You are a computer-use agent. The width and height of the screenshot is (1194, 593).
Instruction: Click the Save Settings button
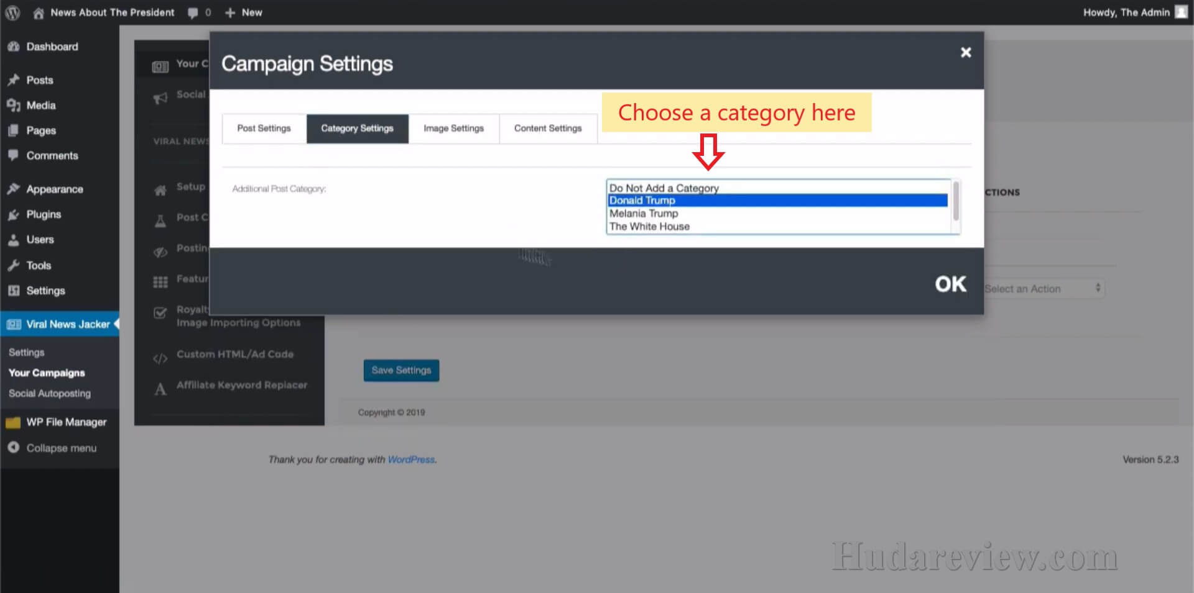pos(401,370)
